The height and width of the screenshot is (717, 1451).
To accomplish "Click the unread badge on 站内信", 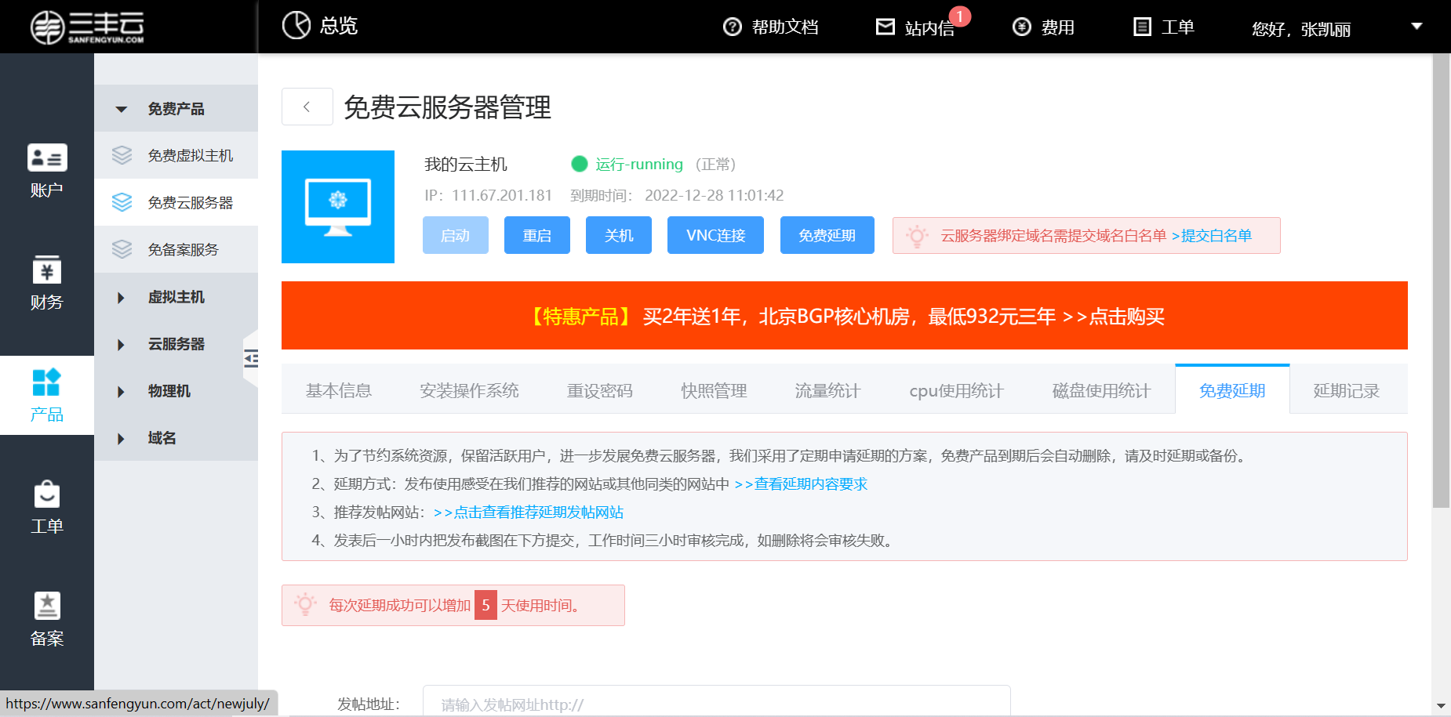I will point(959,16).
